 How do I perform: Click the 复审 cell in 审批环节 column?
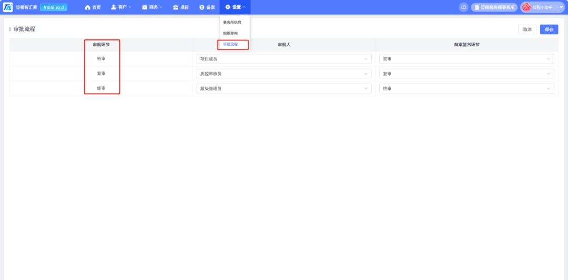point(101,74)
